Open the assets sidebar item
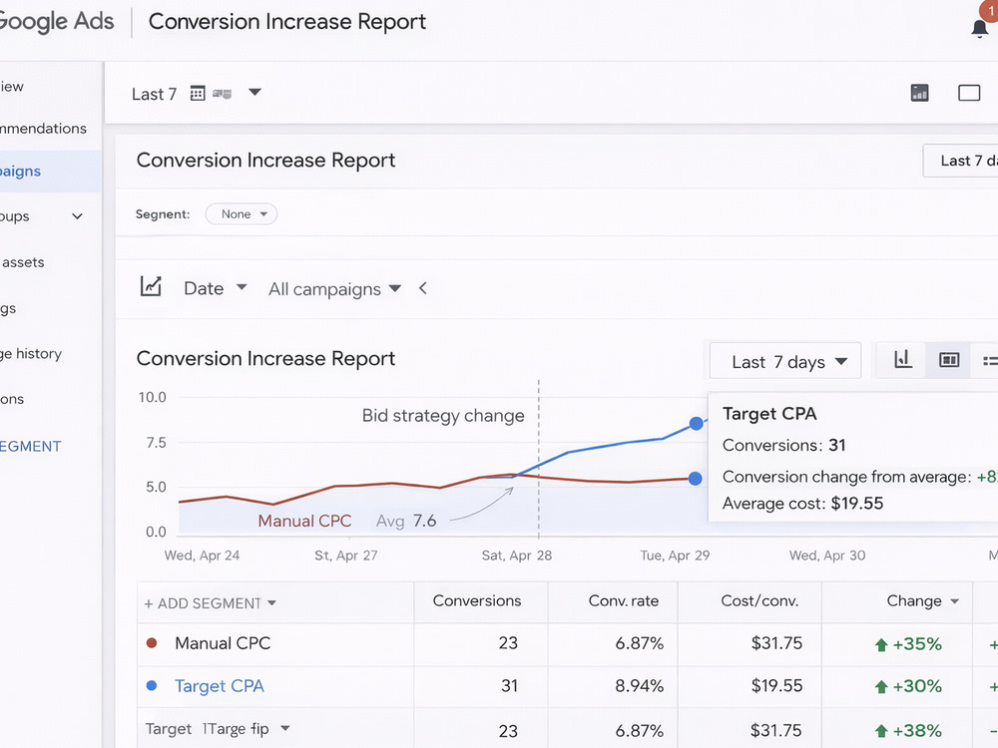 (x=23, y=262)
